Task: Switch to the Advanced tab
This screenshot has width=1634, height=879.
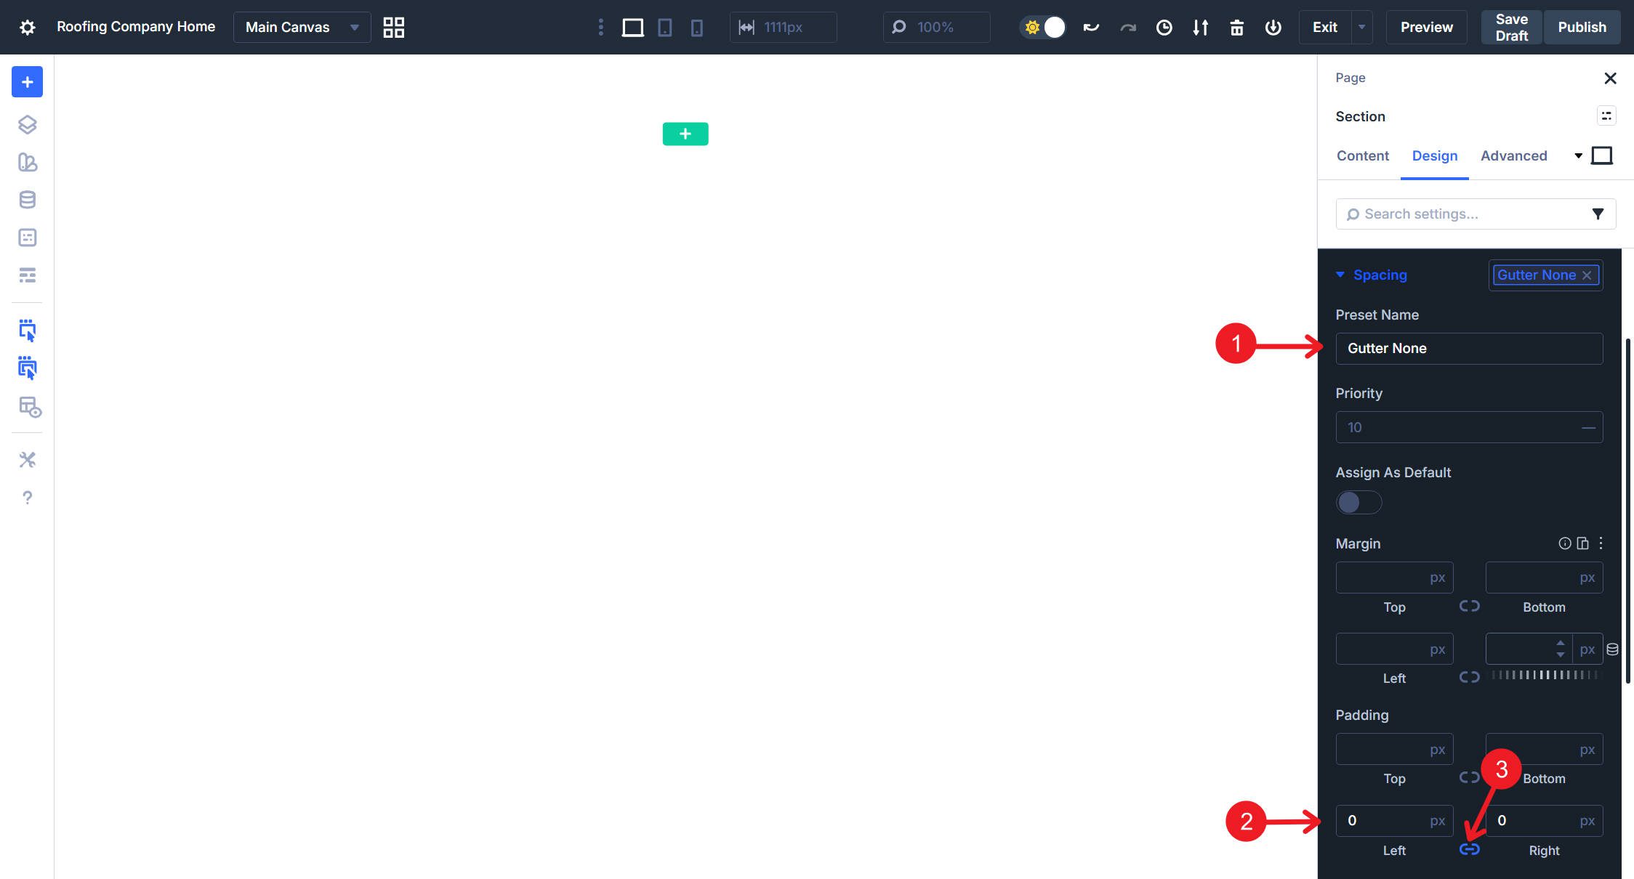Action: (x=1513, y=155)
